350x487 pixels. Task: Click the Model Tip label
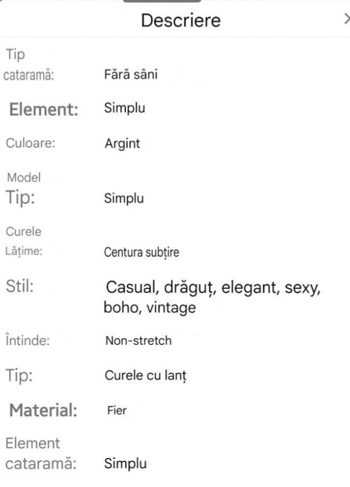23,189
